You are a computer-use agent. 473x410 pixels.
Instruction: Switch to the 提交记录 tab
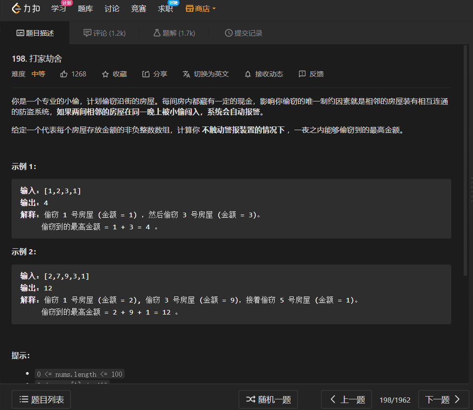pyautogui.click(x=243, y=33)
